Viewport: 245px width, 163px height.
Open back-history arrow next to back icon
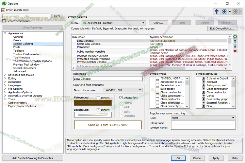229,12
